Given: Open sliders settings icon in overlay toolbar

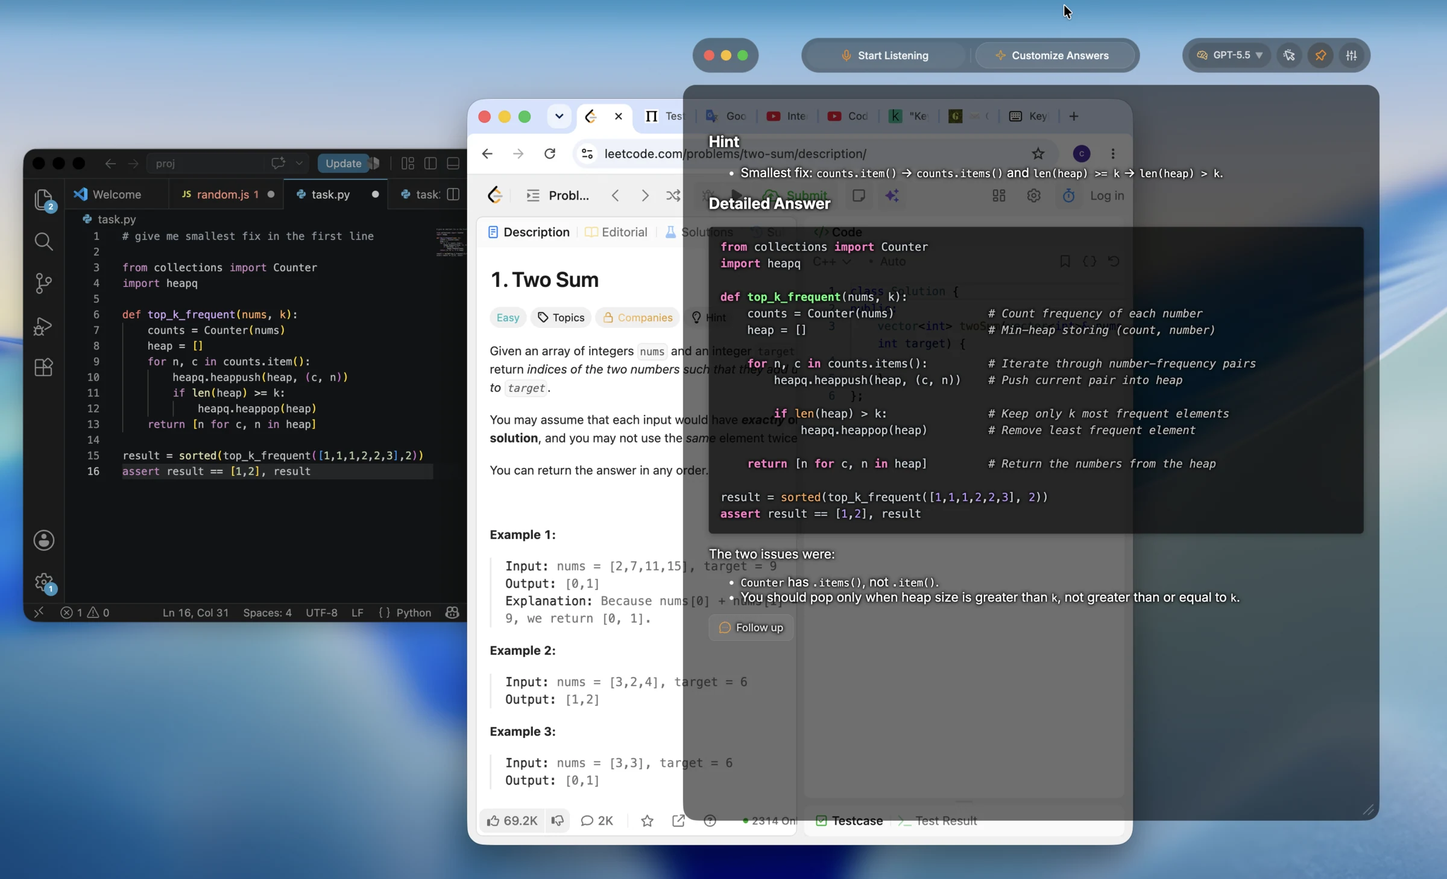Looking at the screenshot, I should [x=1351, y=55].
